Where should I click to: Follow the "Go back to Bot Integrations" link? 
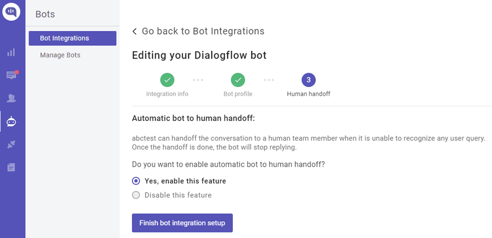203,32
